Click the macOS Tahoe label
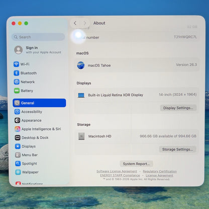Image resolution: width=209 pixels, height=209 pixels. pos(99,65)
